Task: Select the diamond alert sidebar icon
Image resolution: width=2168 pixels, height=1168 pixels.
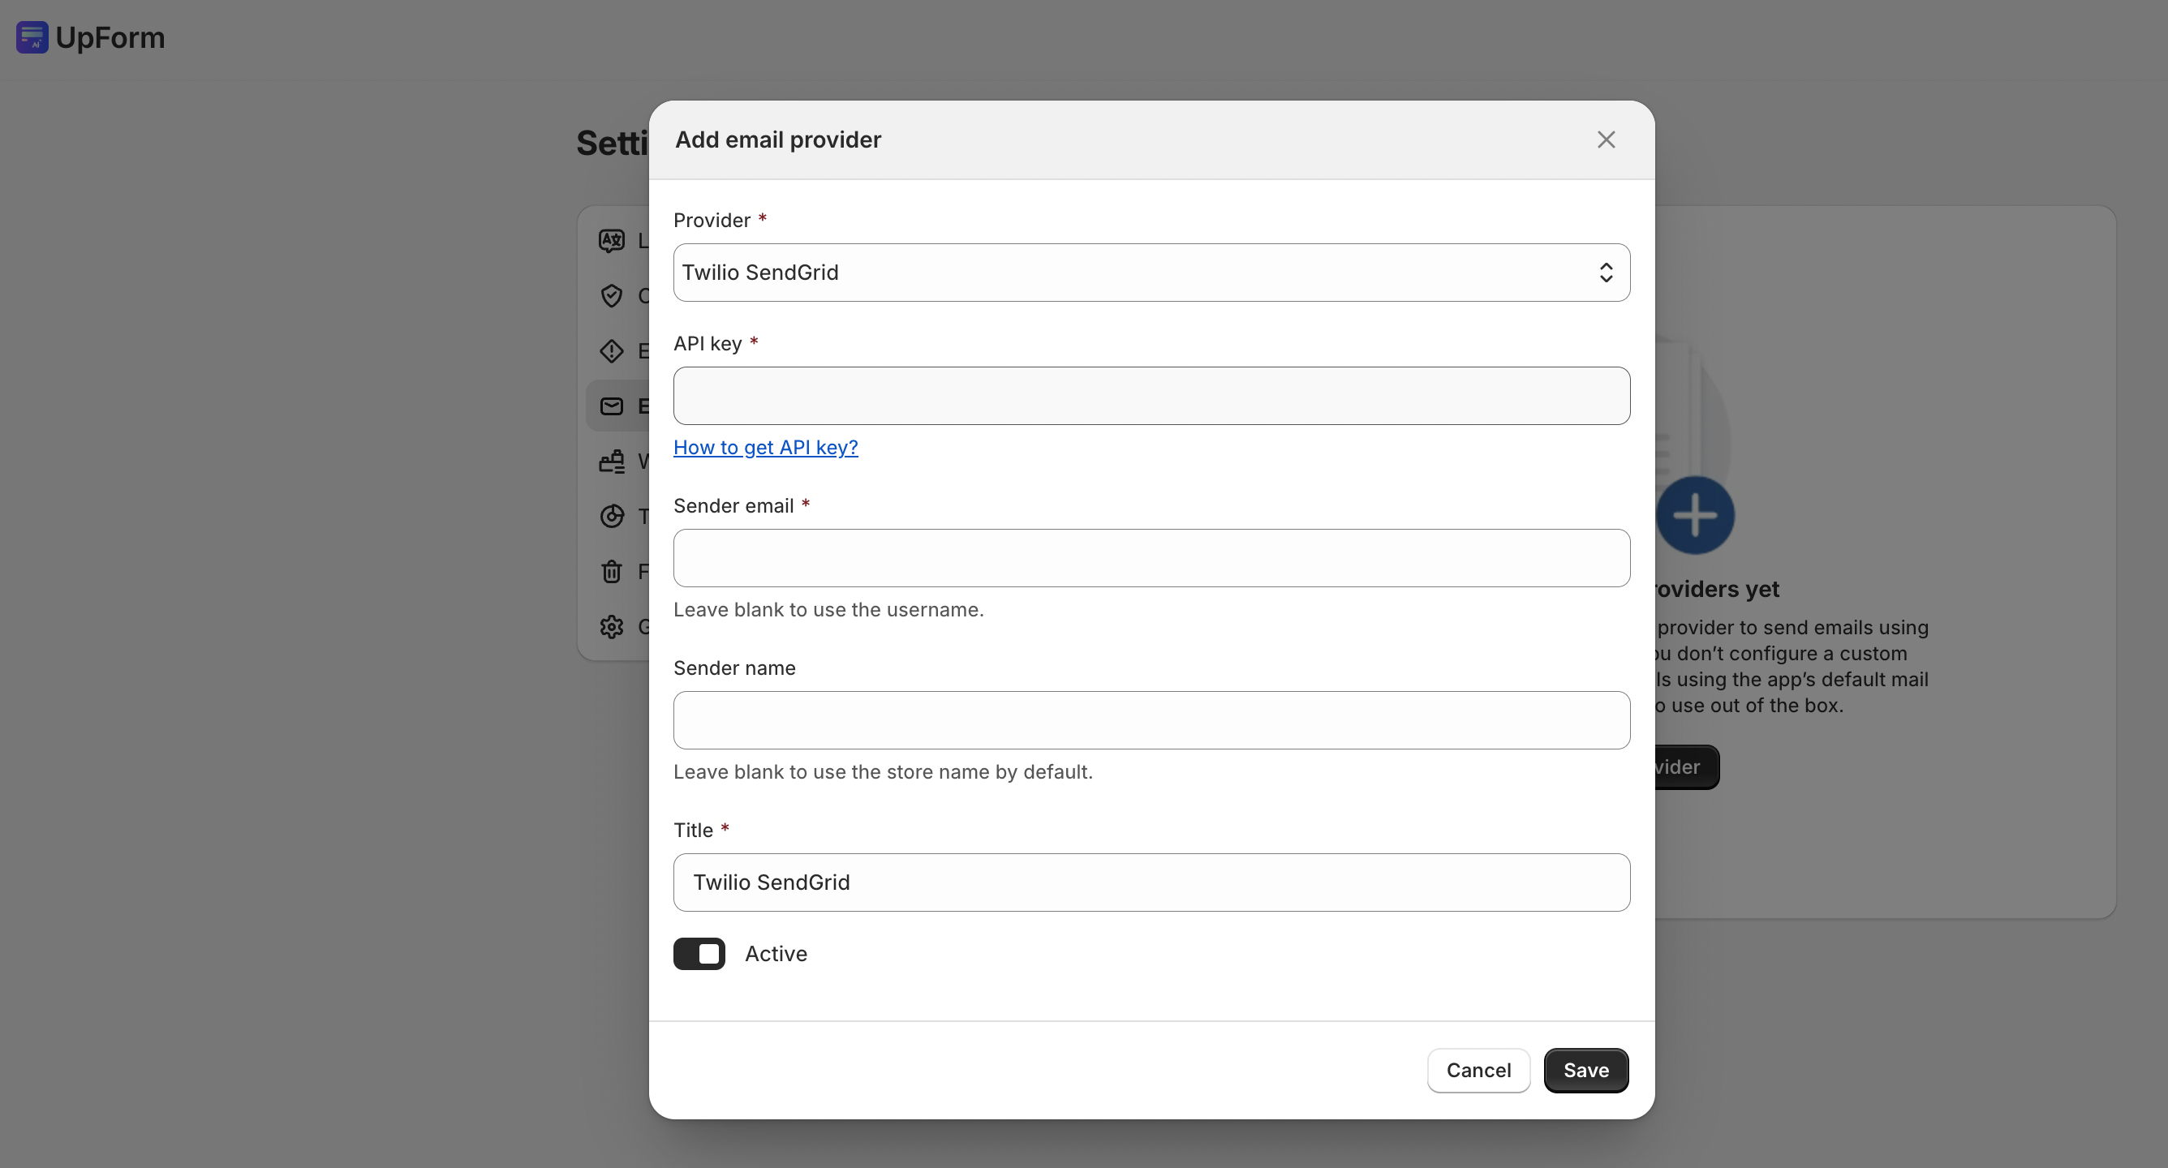Action: click(612, 351)
